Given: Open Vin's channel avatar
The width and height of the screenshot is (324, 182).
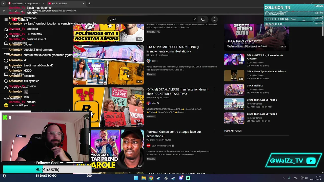Looking at the screenshot, I should (x=148, y=103).
